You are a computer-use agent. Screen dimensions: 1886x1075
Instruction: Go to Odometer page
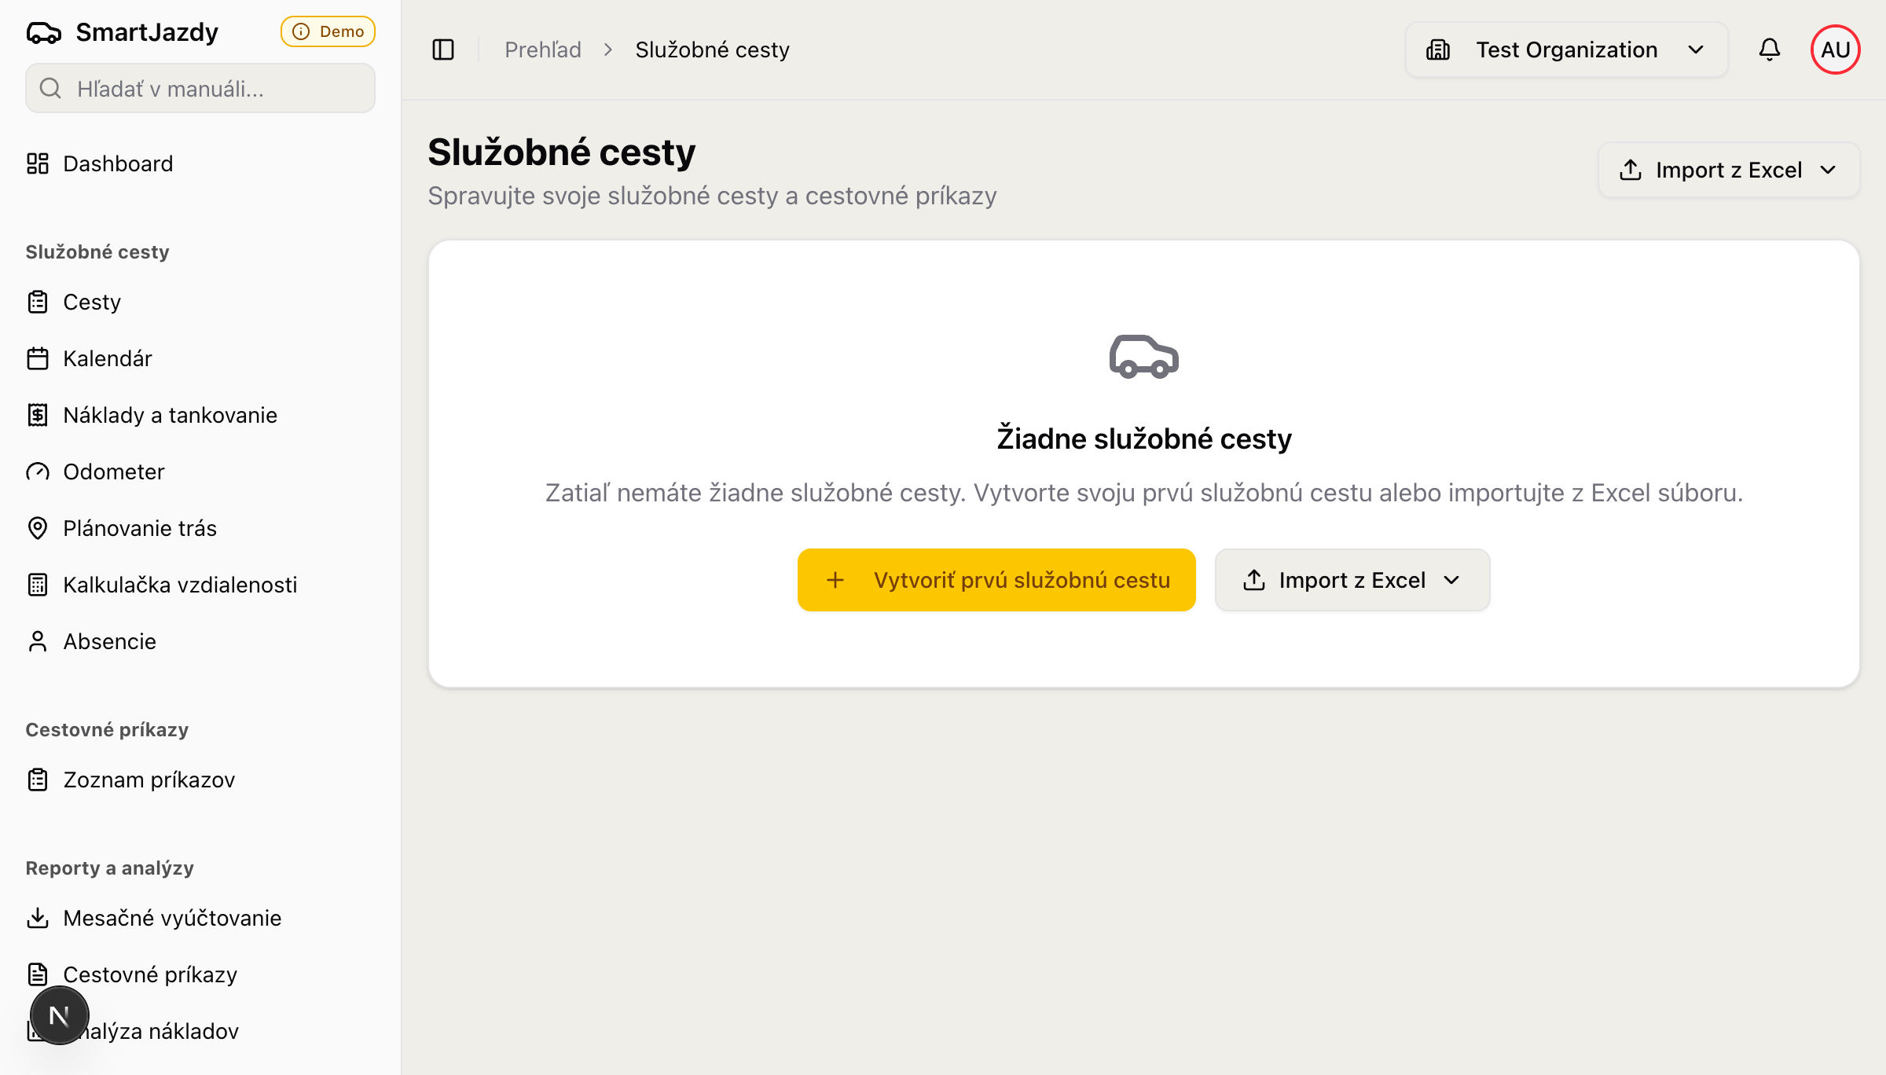(x=113, y=471)
